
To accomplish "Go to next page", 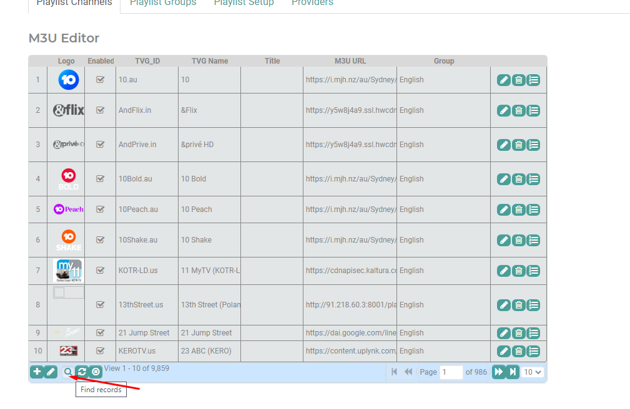I will [498, 372].
